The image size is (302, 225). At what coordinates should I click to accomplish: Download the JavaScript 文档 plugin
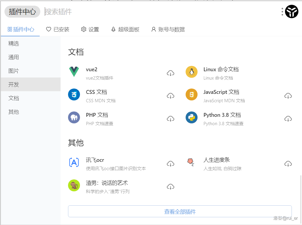288,96
